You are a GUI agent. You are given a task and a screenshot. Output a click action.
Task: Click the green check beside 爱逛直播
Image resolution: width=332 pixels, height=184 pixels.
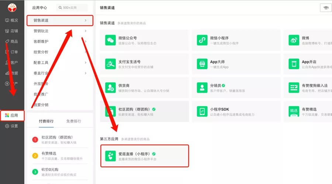coord(154,154)
